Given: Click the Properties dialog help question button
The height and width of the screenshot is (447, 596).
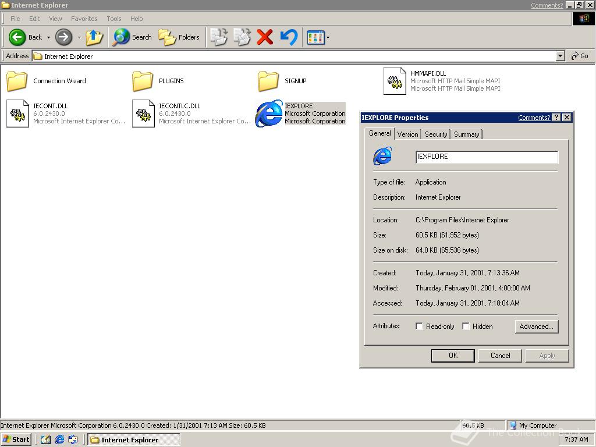Looking at the screenshot, I should click(556, 118).
